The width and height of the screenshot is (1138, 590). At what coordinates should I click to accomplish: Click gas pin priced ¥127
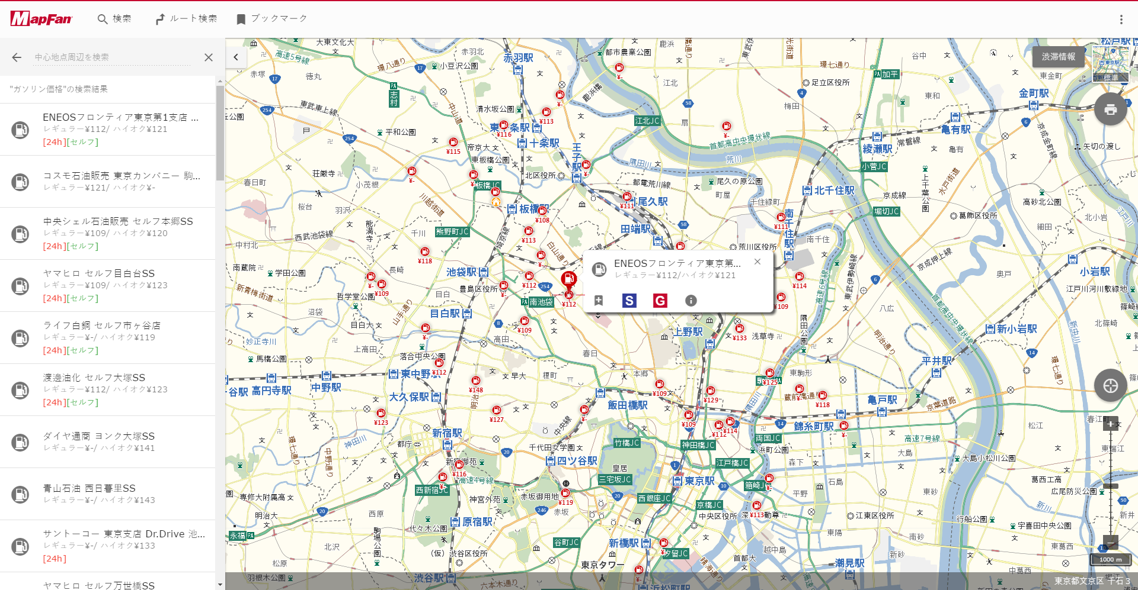point(497,410)
